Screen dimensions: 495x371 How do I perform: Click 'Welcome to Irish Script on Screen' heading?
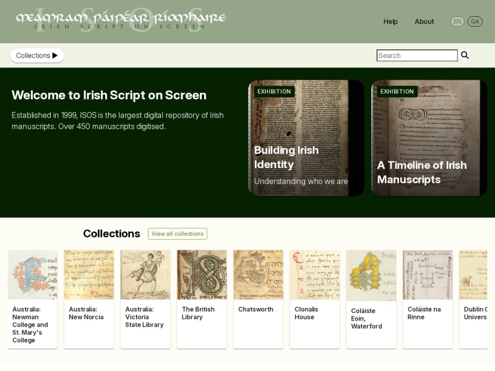click(109, 95)
